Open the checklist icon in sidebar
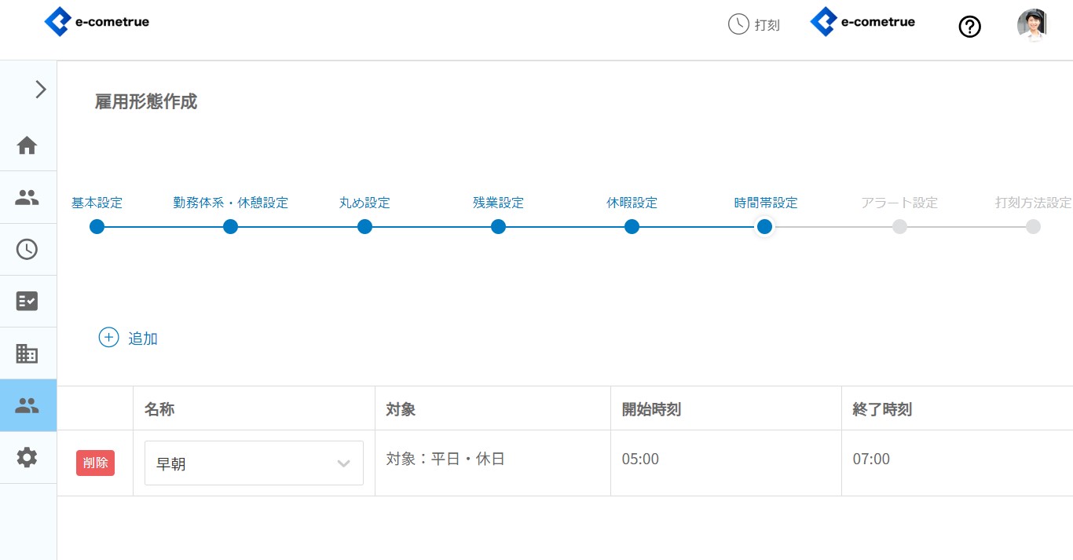The image size is (1073, 560). pyautogui.click(x=27, y=302)
